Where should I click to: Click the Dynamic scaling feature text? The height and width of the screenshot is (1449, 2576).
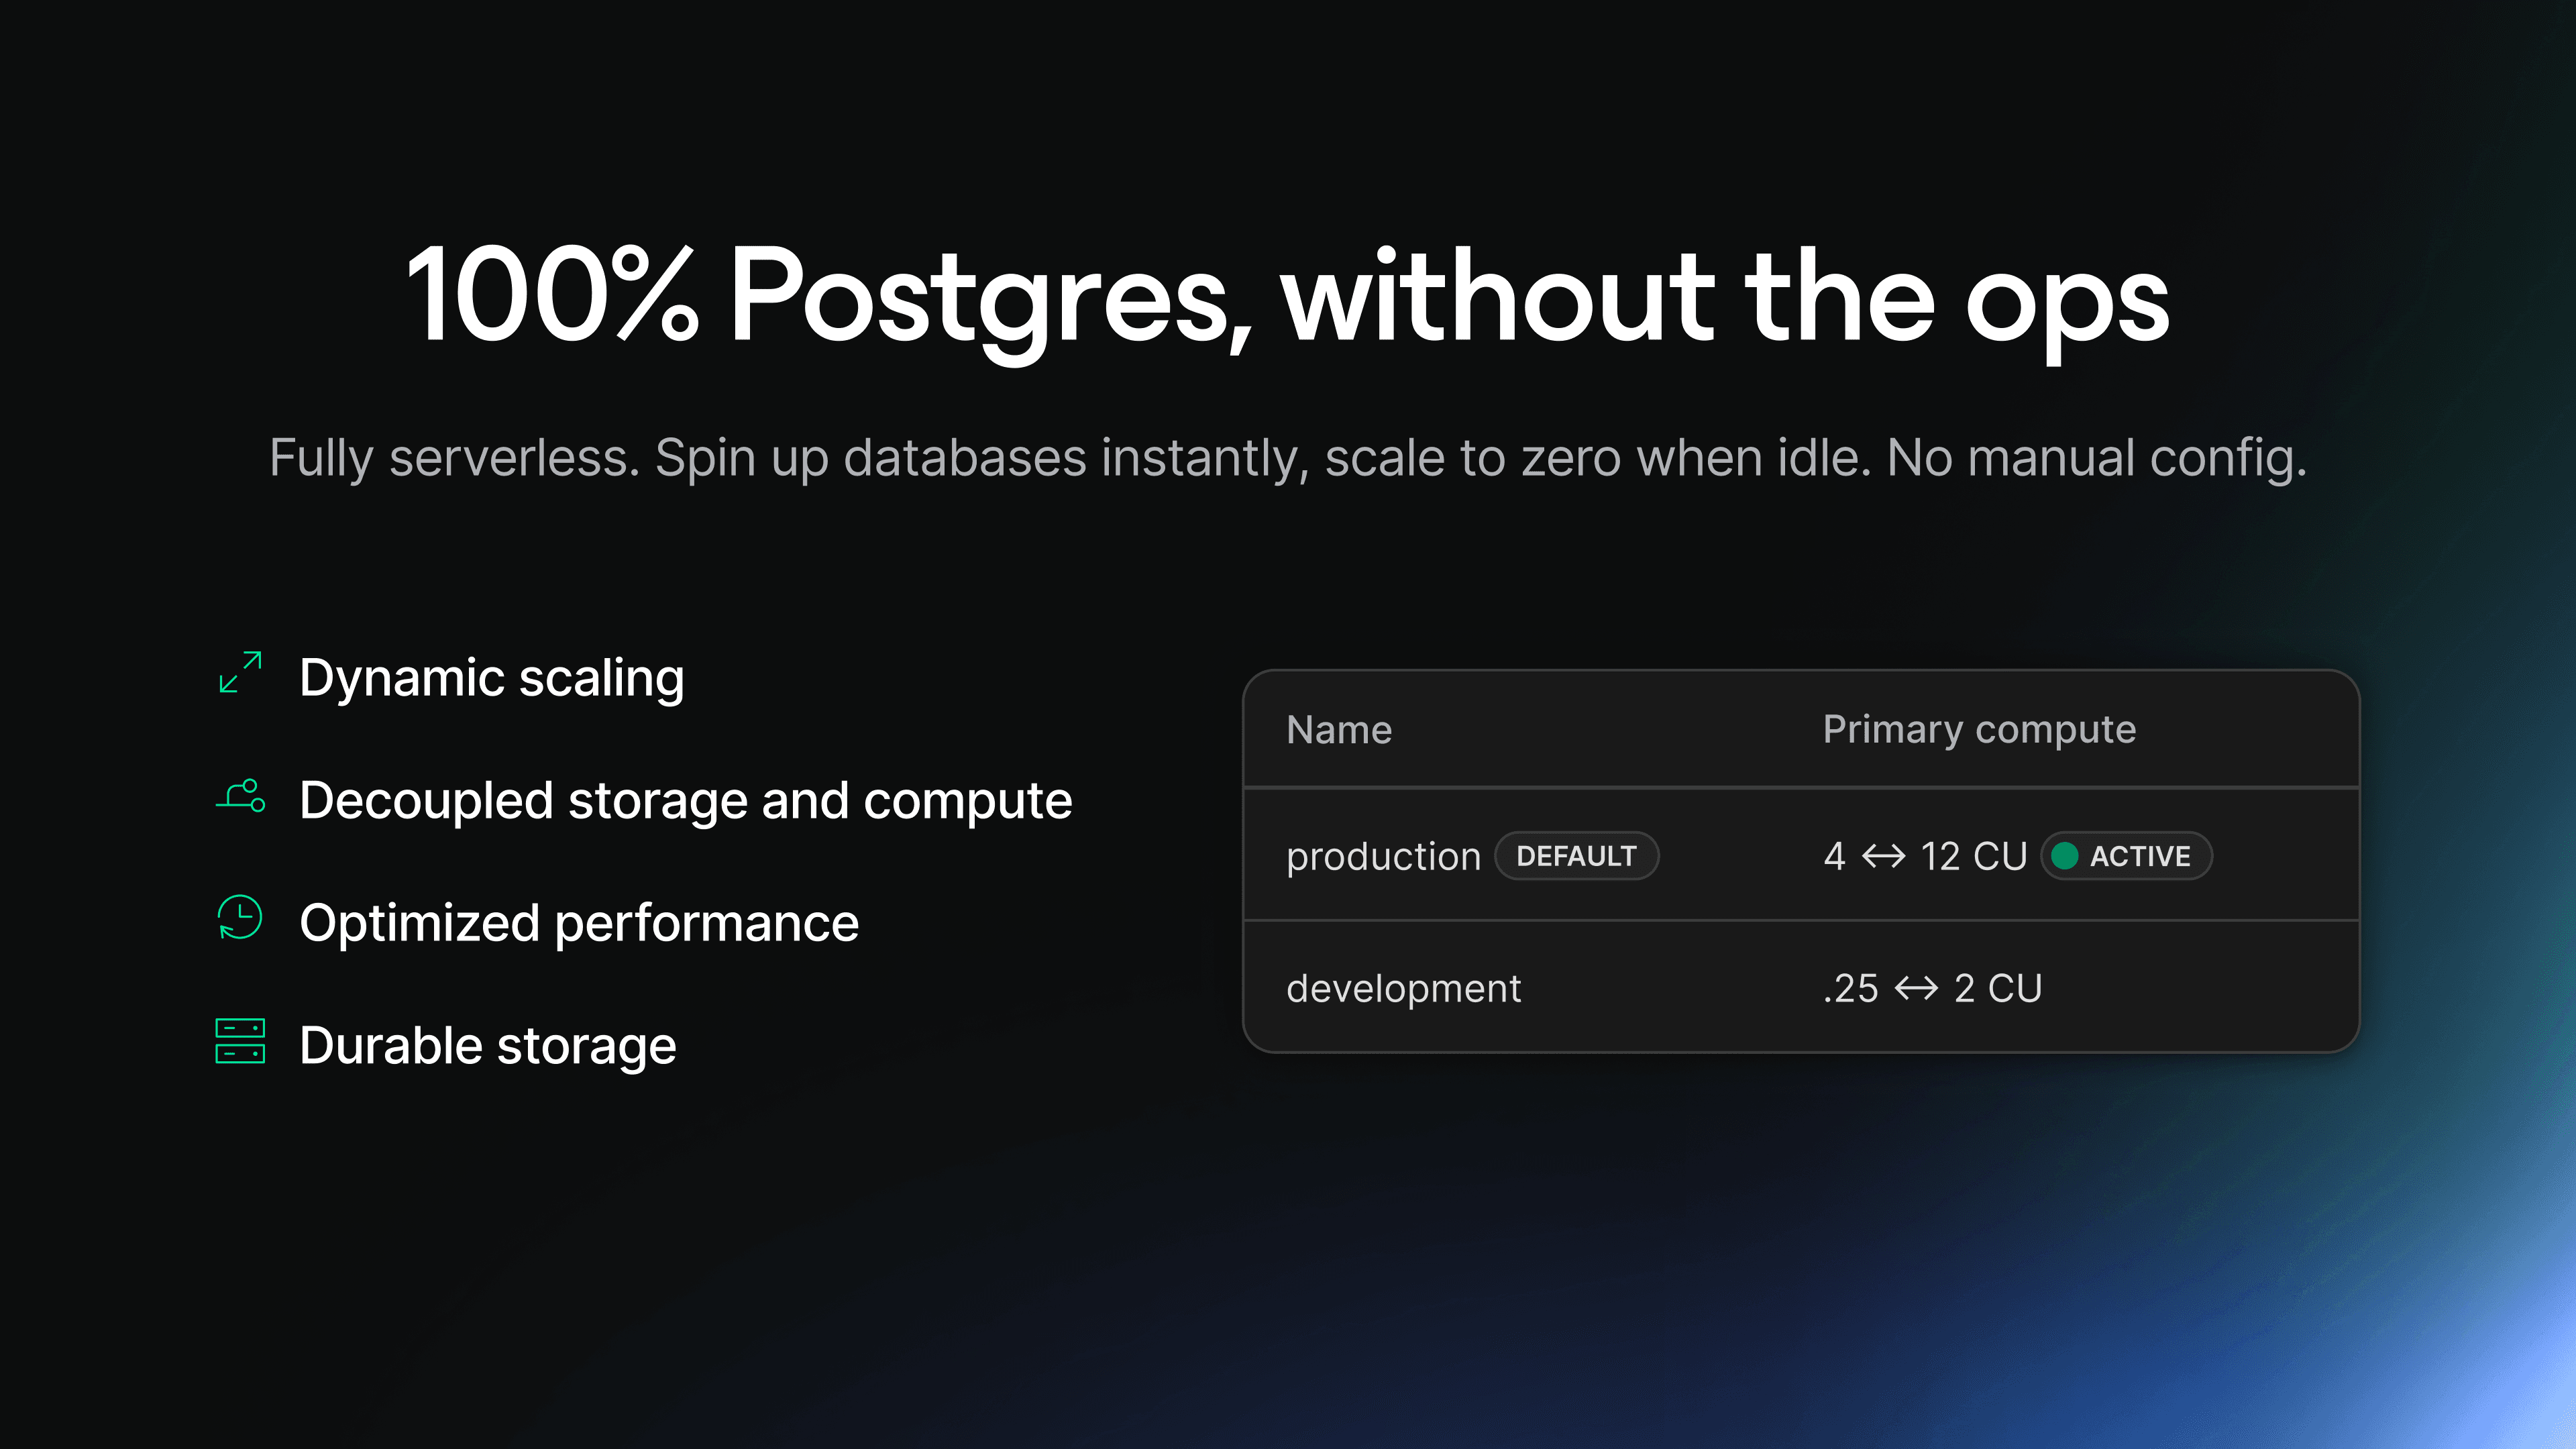click(x=492, y=678)
